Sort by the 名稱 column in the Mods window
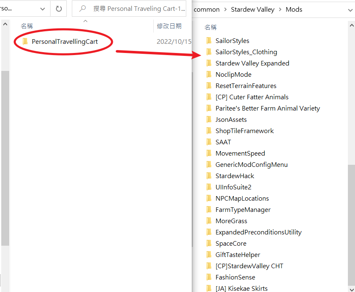 click(x=210, y=28)
